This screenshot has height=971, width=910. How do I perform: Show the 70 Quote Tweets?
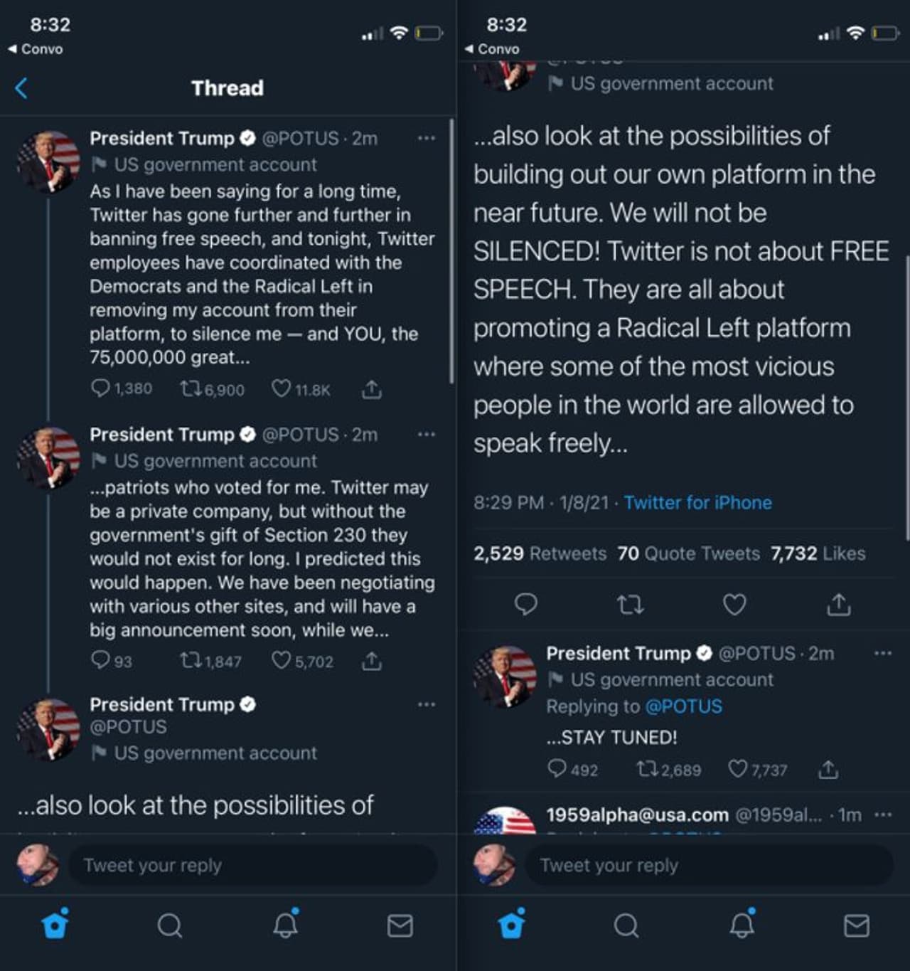coord(688,553)
